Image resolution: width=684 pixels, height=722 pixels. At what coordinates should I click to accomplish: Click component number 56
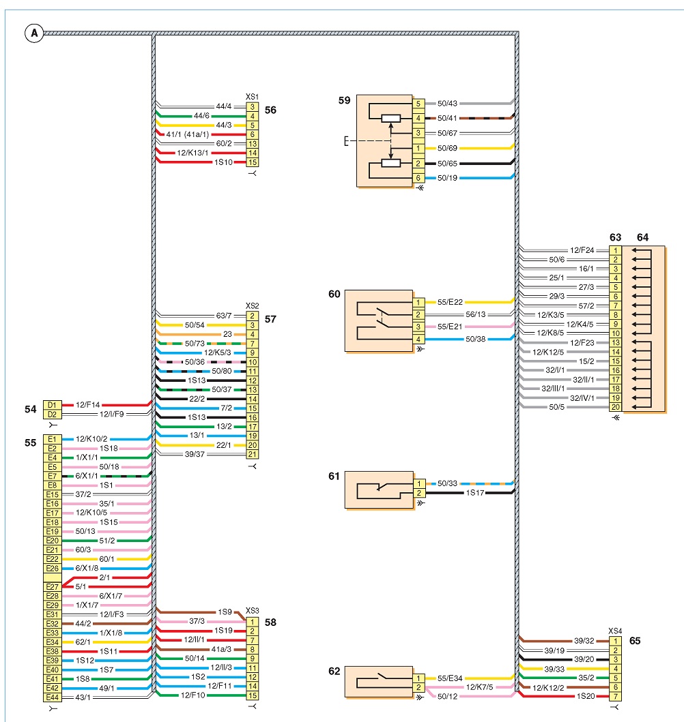pos(270,110)
